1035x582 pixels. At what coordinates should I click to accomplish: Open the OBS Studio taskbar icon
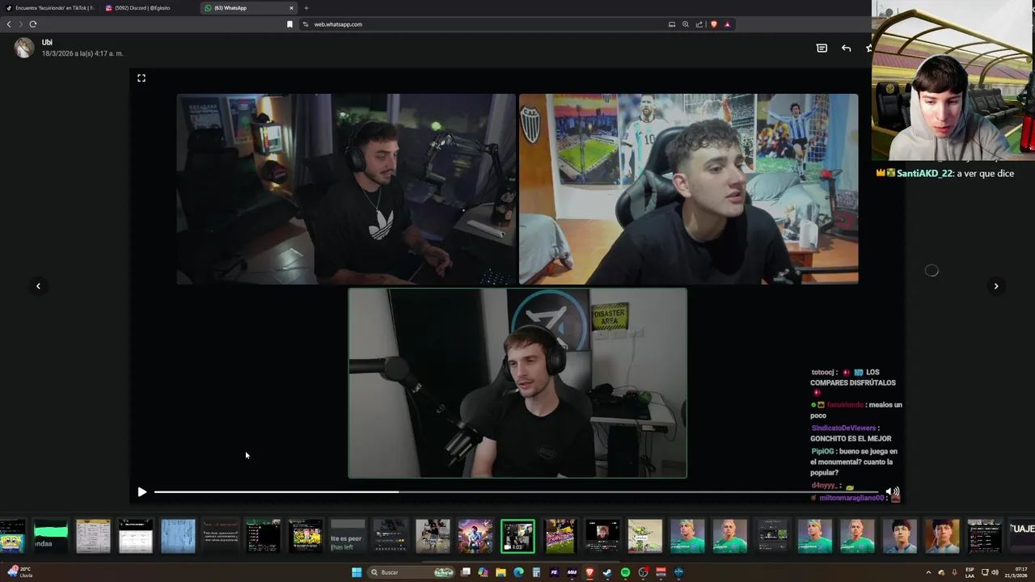[x=643, y=572]
